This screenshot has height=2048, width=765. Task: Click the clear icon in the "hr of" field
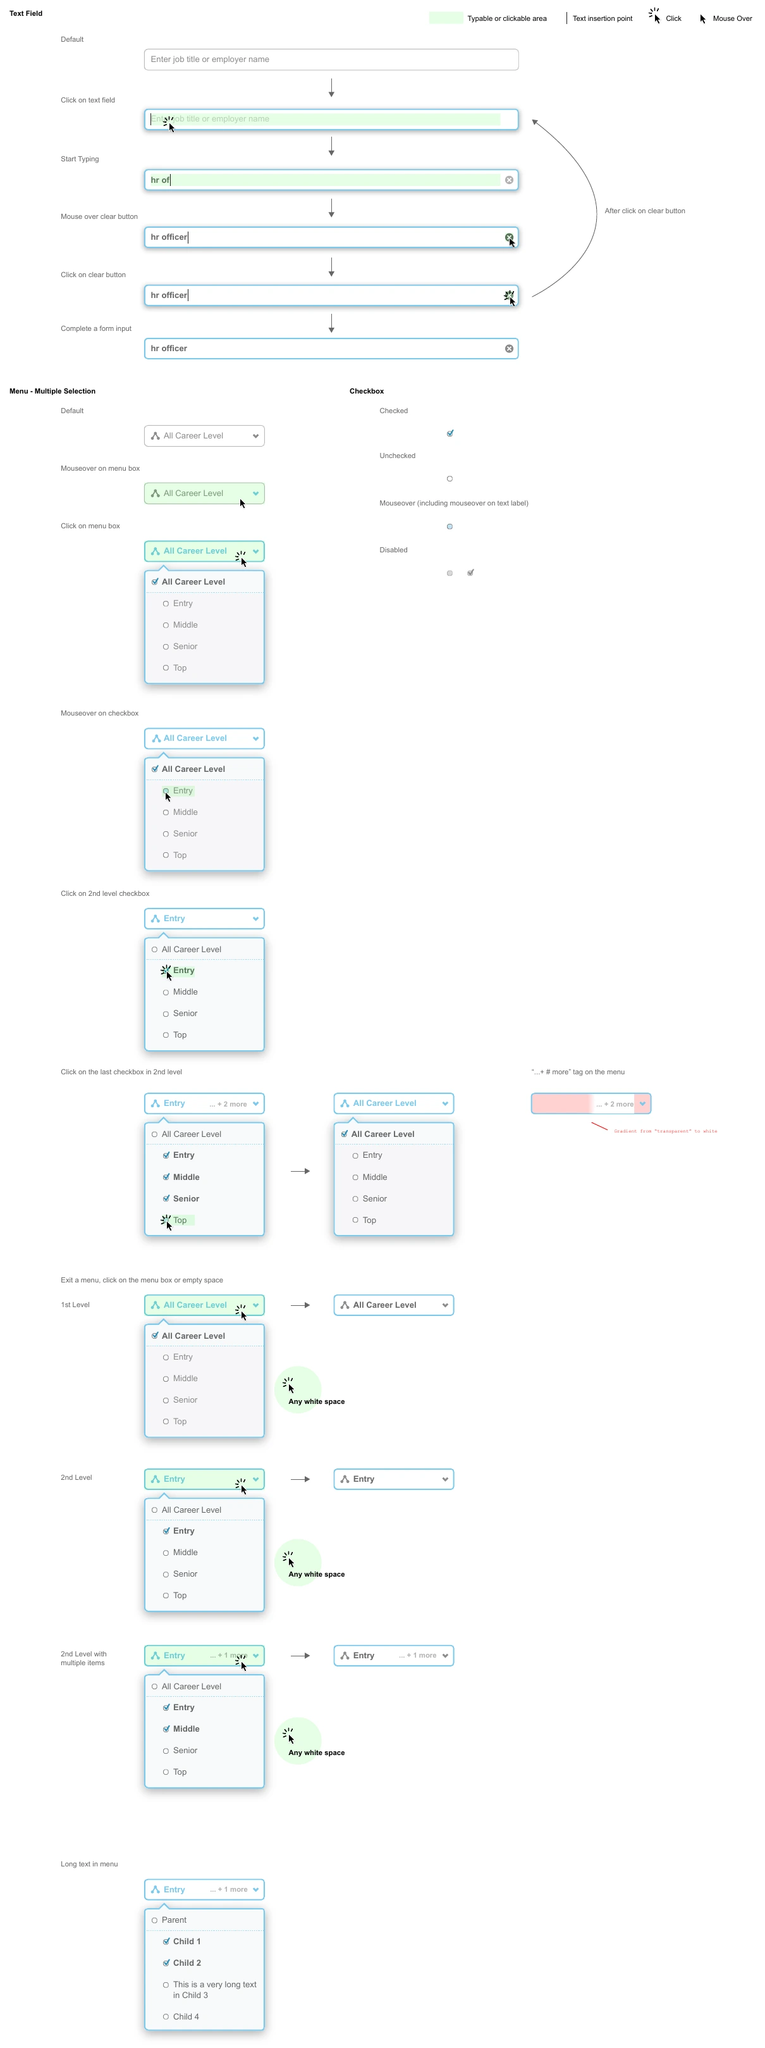tap(509, 180)
